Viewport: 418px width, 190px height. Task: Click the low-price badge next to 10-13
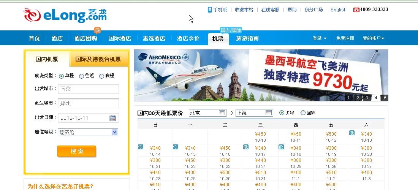[352, 133]
